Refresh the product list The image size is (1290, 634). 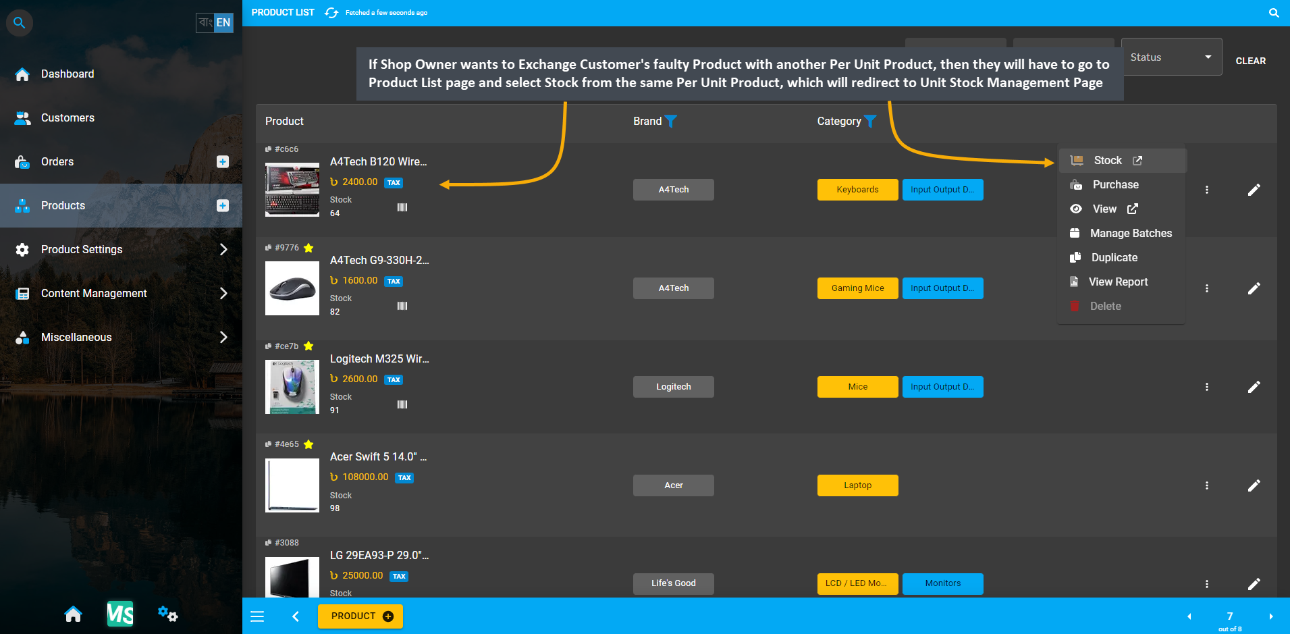(331, 13)
